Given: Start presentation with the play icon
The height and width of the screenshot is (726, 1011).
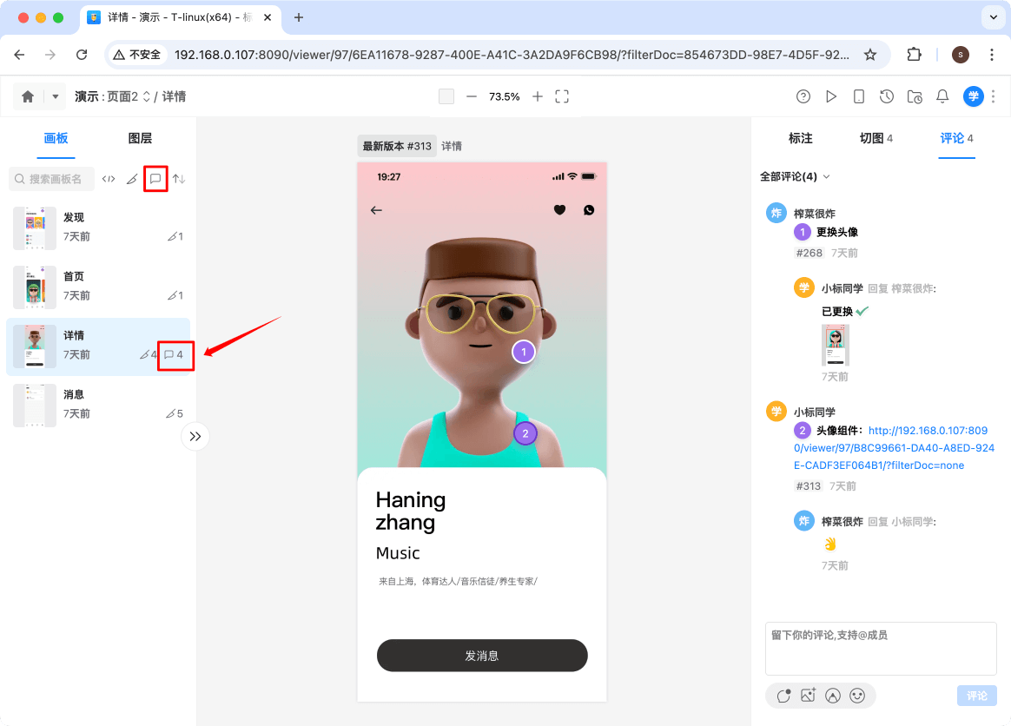Looking at the screenshot, I should point(830,96).
